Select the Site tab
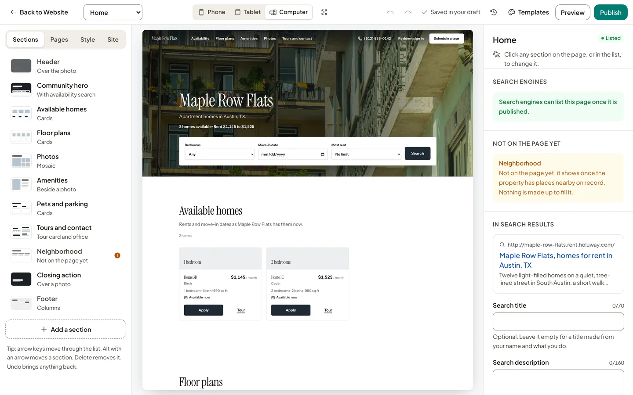The image size is (633, 395). (x=113, y=39)
